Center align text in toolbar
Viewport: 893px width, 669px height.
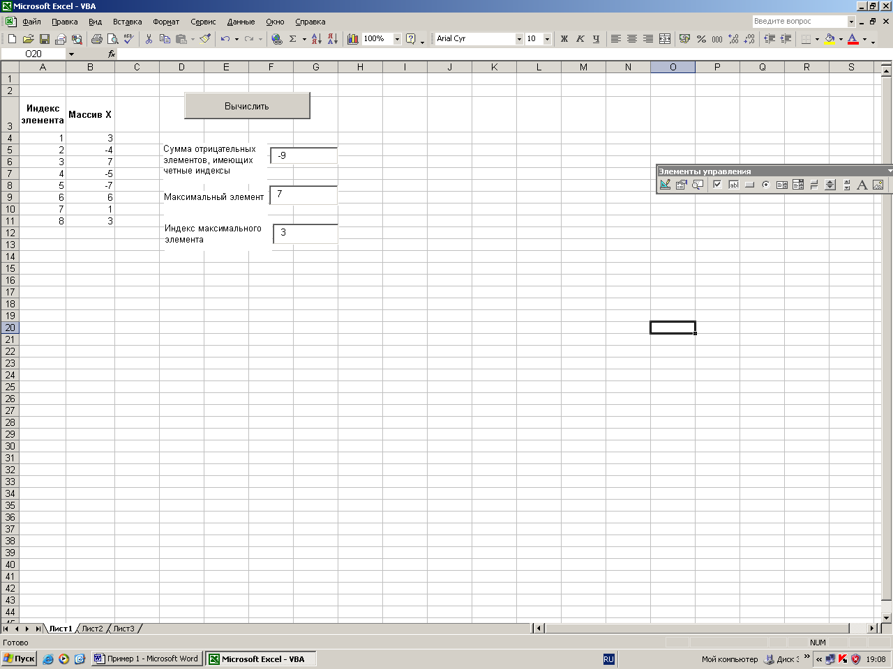(x=631, y=39)
